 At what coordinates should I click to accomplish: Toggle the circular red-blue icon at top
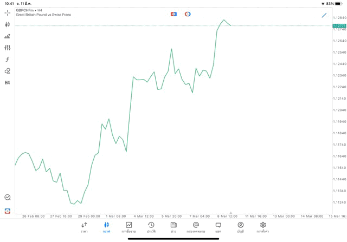coord(188,14)
